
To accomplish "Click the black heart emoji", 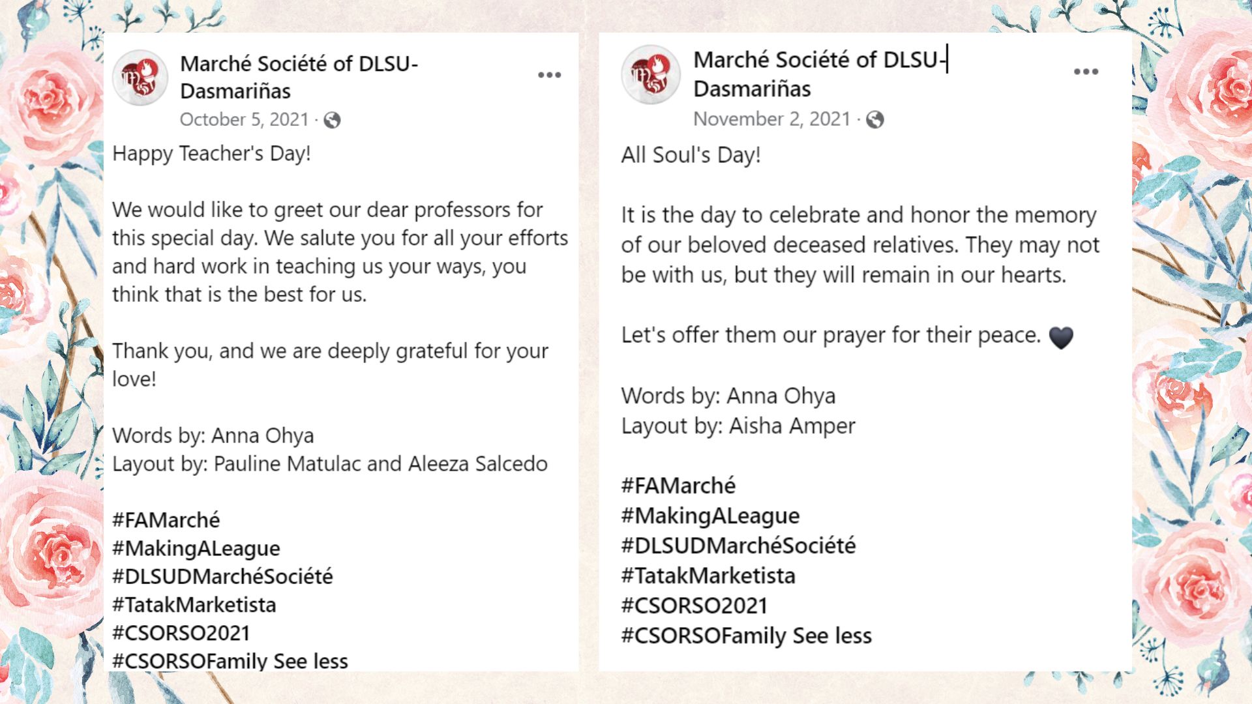I will [x=1060, y=337].
